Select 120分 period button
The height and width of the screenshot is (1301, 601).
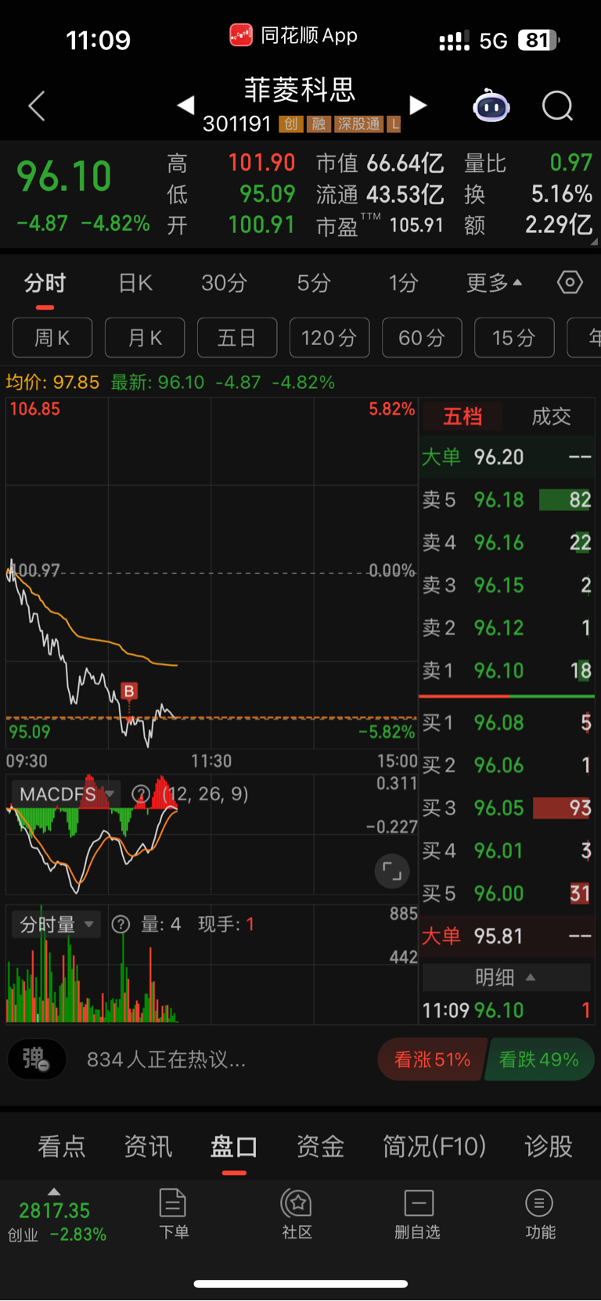coord(329,337)
